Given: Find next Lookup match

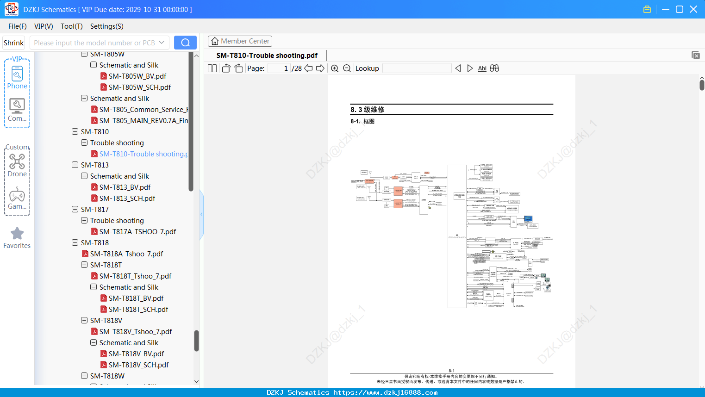Looking at the screenshot, I should [470, 68].
